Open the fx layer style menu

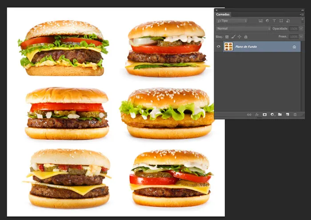[257, 115]
